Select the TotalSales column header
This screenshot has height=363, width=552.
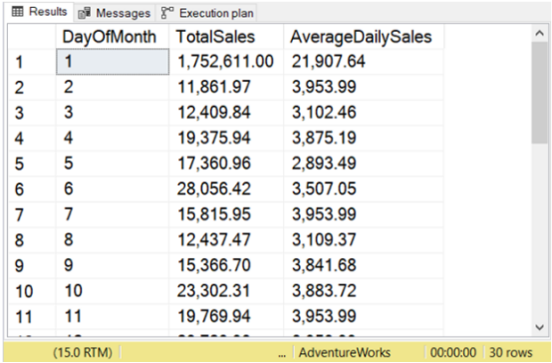(x=226, y=37)
